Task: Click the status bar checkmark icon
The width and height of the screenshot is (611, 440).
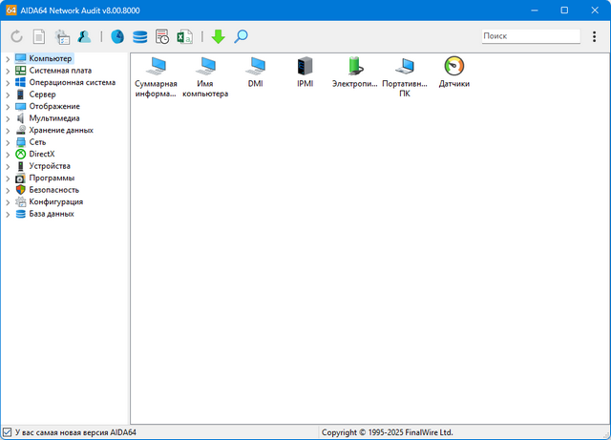Action: click(x=7, y=432)
